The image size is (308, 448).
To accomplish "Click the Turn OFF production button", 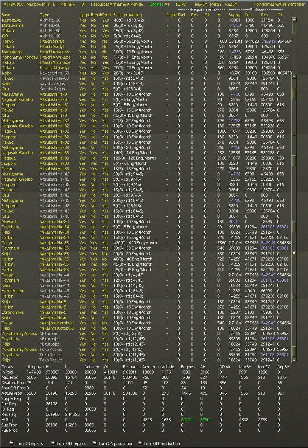I will click(159, 443).
